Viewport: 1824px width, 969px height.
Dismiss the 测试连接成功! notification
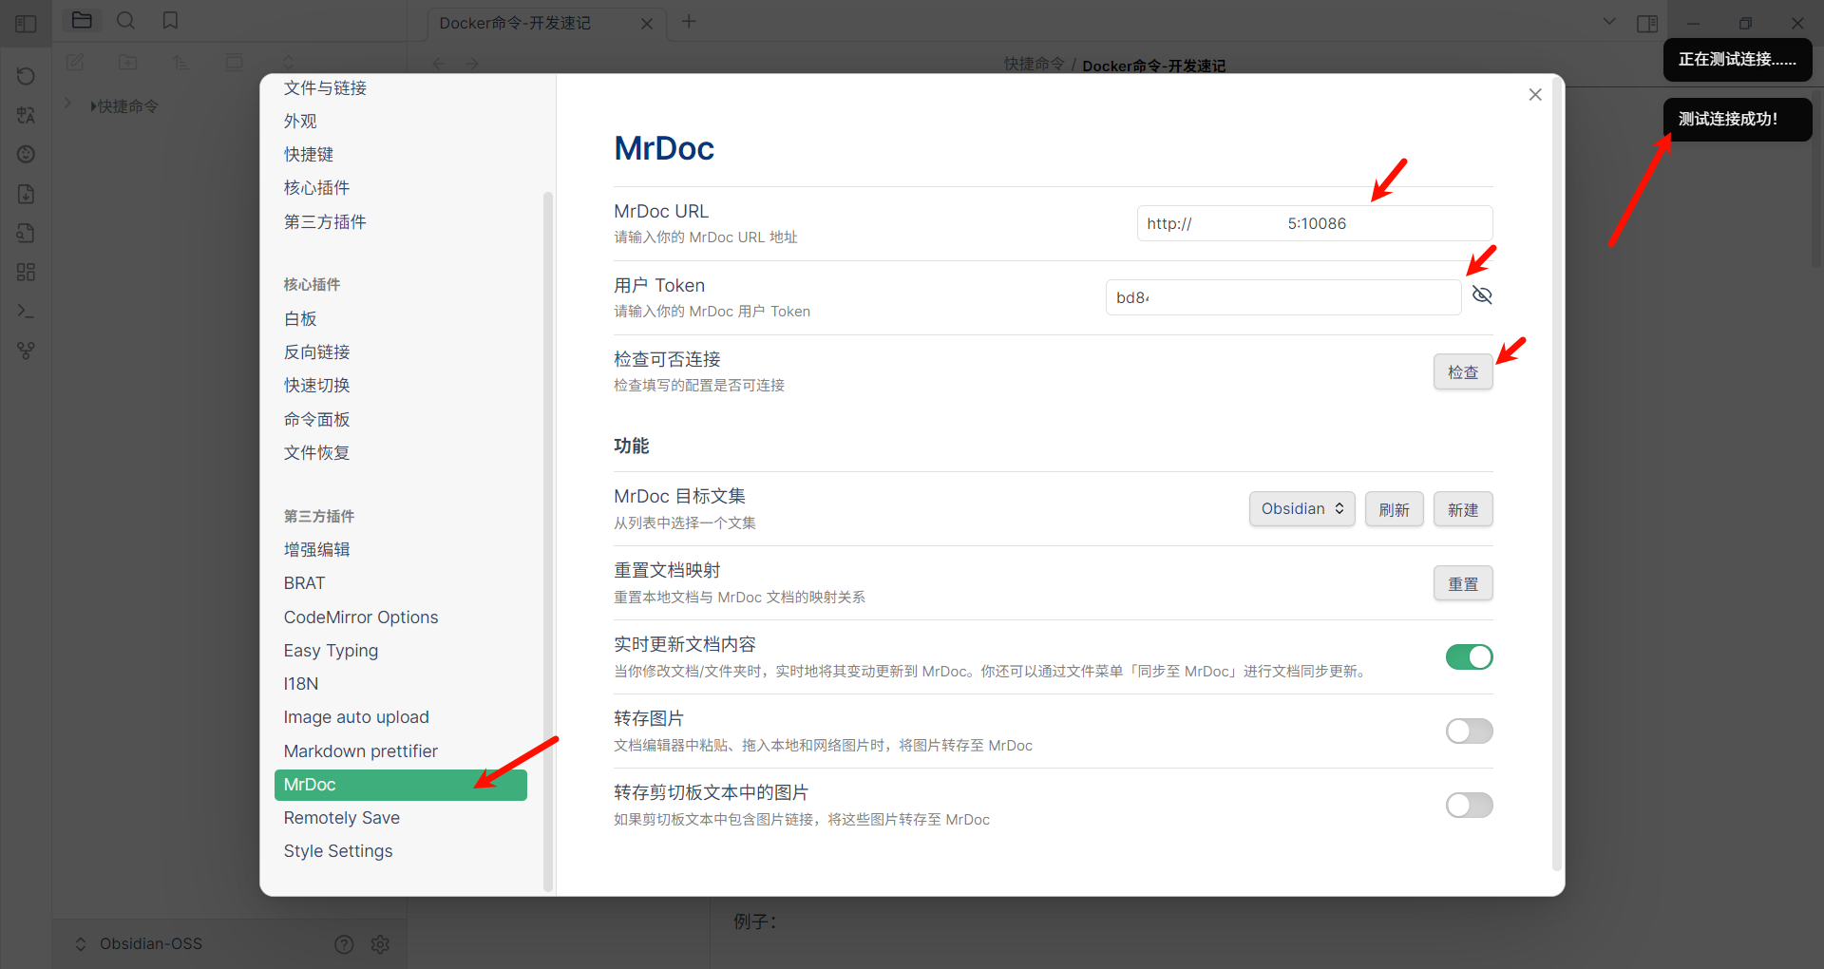pos(1738,120)
